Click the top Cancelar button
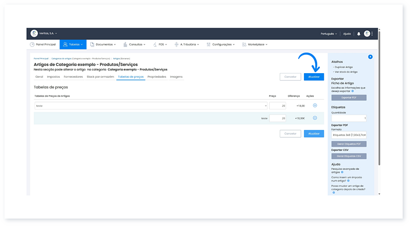The image size is (410, 226). click(x=290, y=77)
